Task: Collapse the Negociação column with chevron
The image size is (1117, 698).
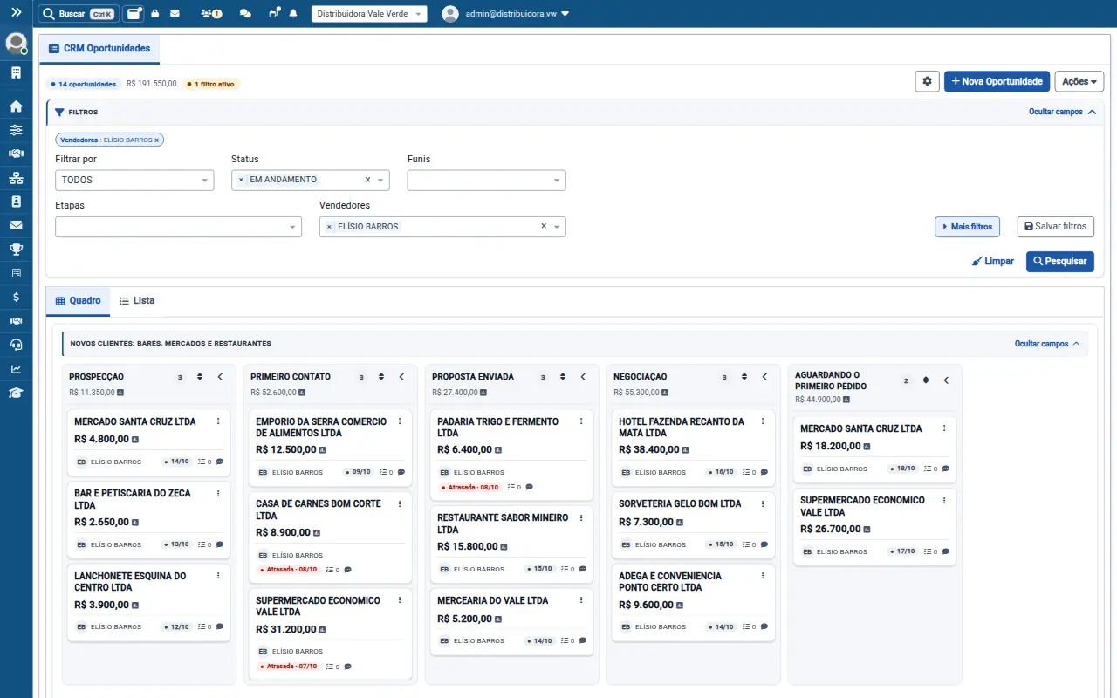Action: point(764,377)
